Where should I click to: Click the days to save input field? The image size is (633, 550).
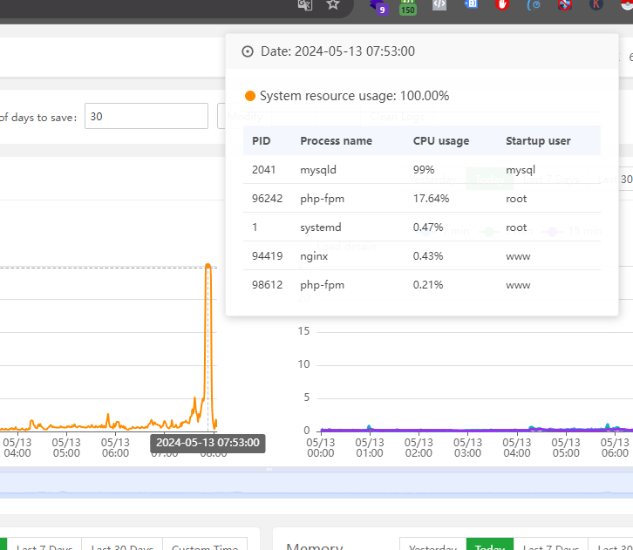click(x=146, y=116)
